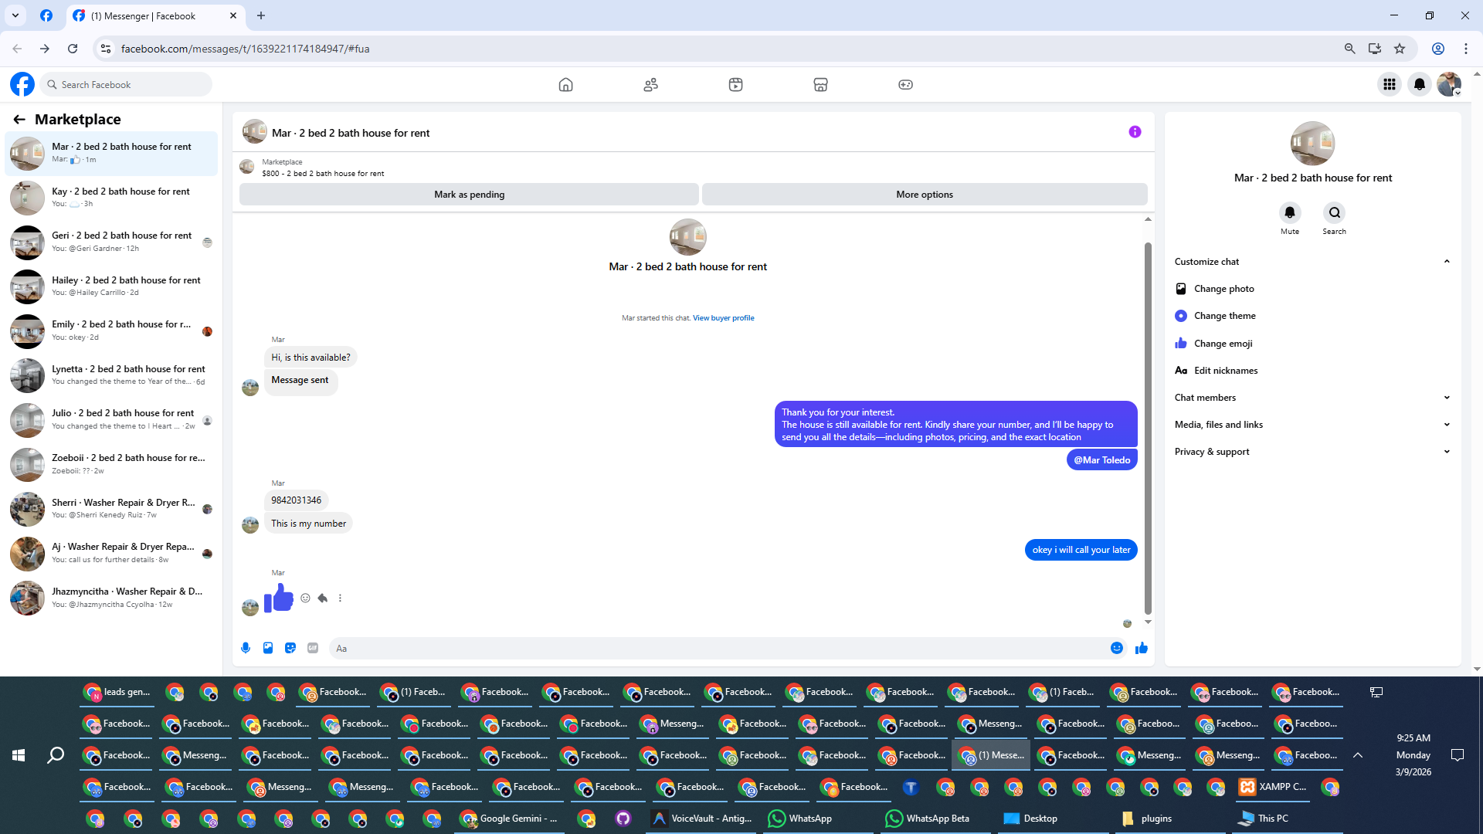Expand the Chat members section
This screenshot has width=1483, height=834.
pos(1446,398)
